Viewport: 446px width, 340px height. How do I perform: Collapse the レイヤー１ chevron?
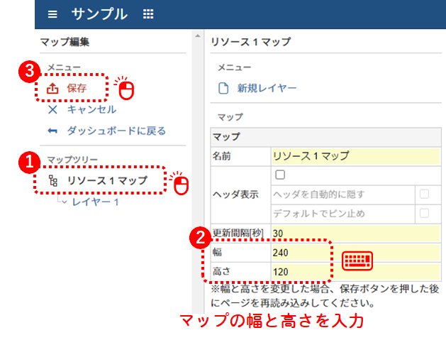click(65, 202)
